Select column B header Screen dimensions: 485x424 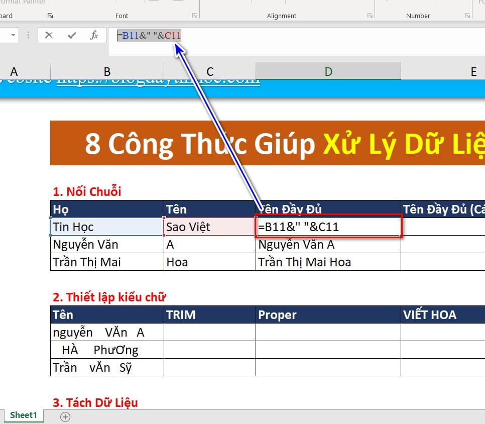pos(107,71)
